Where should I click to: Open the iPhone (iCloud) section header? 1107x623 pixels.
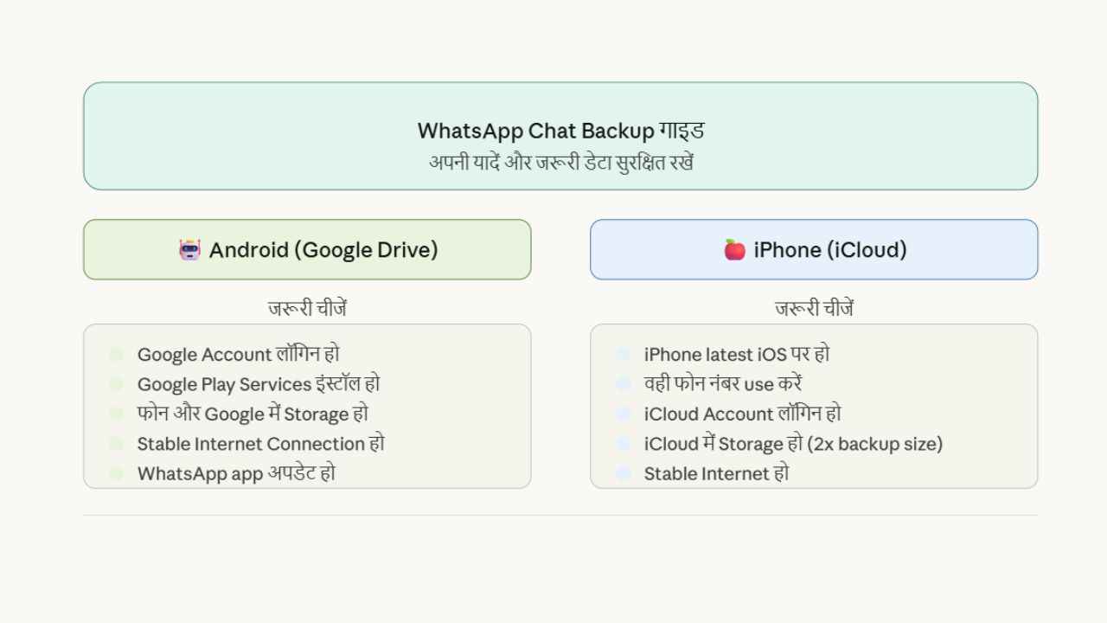(x=814, y=249)
